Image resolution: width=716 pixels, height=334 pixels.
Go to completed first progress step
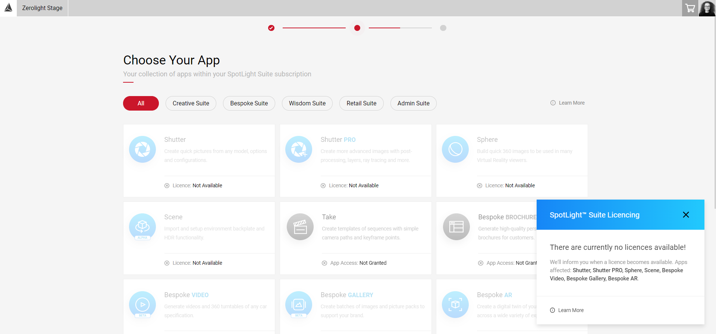271,28
